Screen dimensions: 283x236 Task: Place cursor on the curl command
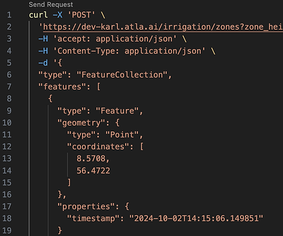coord(38,15)
